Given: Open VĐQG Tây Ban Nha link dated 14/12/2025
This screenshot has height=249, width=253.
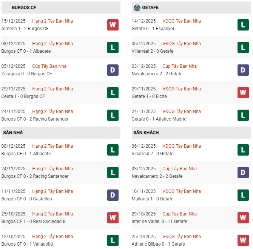Looking at the screenshot, I should pyautogui.click(x=182, y=21).
